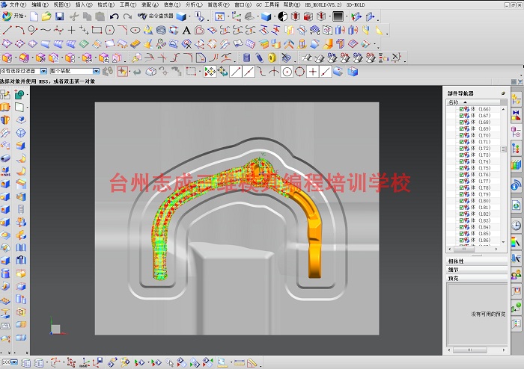The height and width of the screenshot is (369, 524).
Task: Select the Rectangle curve tool
Action: click(x=97, y=31)
